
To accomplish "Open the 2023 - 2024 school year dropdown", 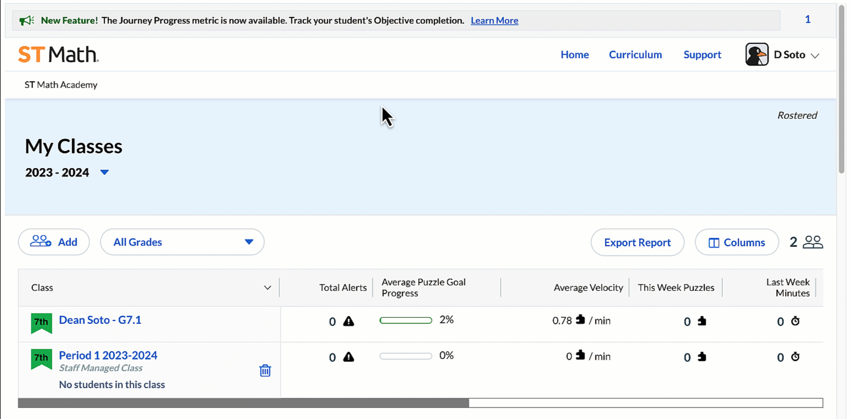I will (x=105, y=173).
